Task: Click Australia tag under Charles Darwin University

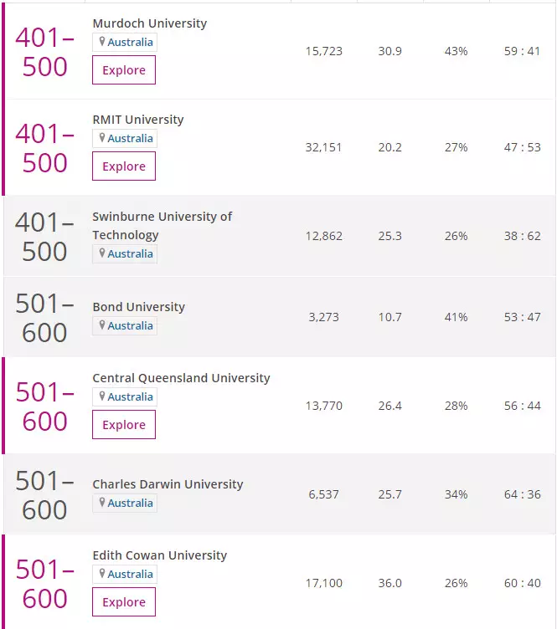Action: coord(130,504)
